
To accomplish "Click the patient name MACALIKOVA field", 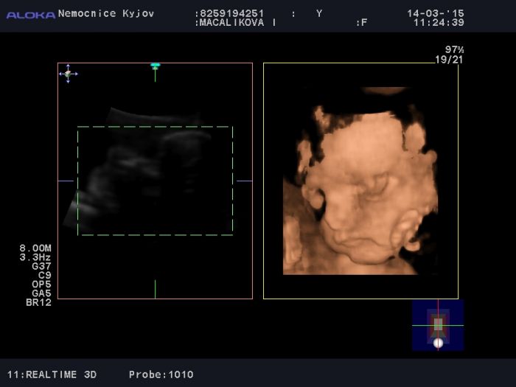I will pyautogui.click(x=237, y=23).
